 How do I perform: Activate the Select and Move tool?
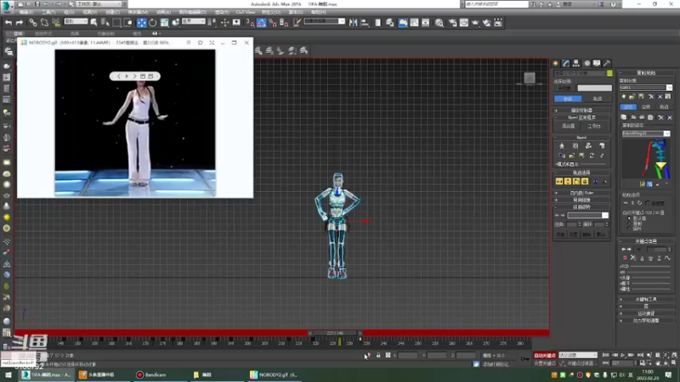click(141, 23)
